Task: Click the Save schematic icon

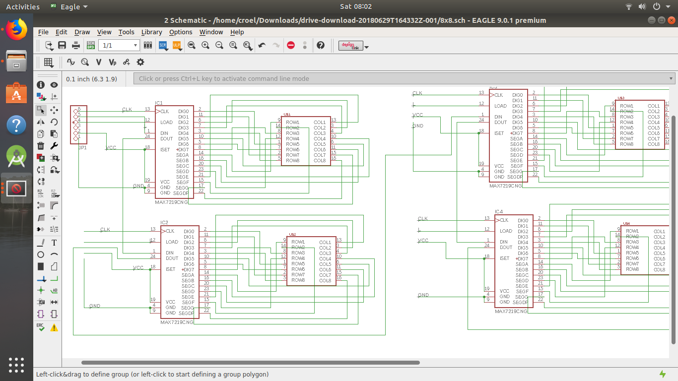Action: (x=62, y=45)
